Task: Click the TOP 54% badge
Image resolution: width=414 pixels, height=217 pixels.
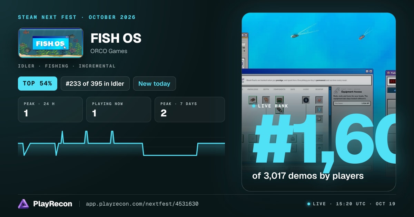Action: click(x=37, y=83)
